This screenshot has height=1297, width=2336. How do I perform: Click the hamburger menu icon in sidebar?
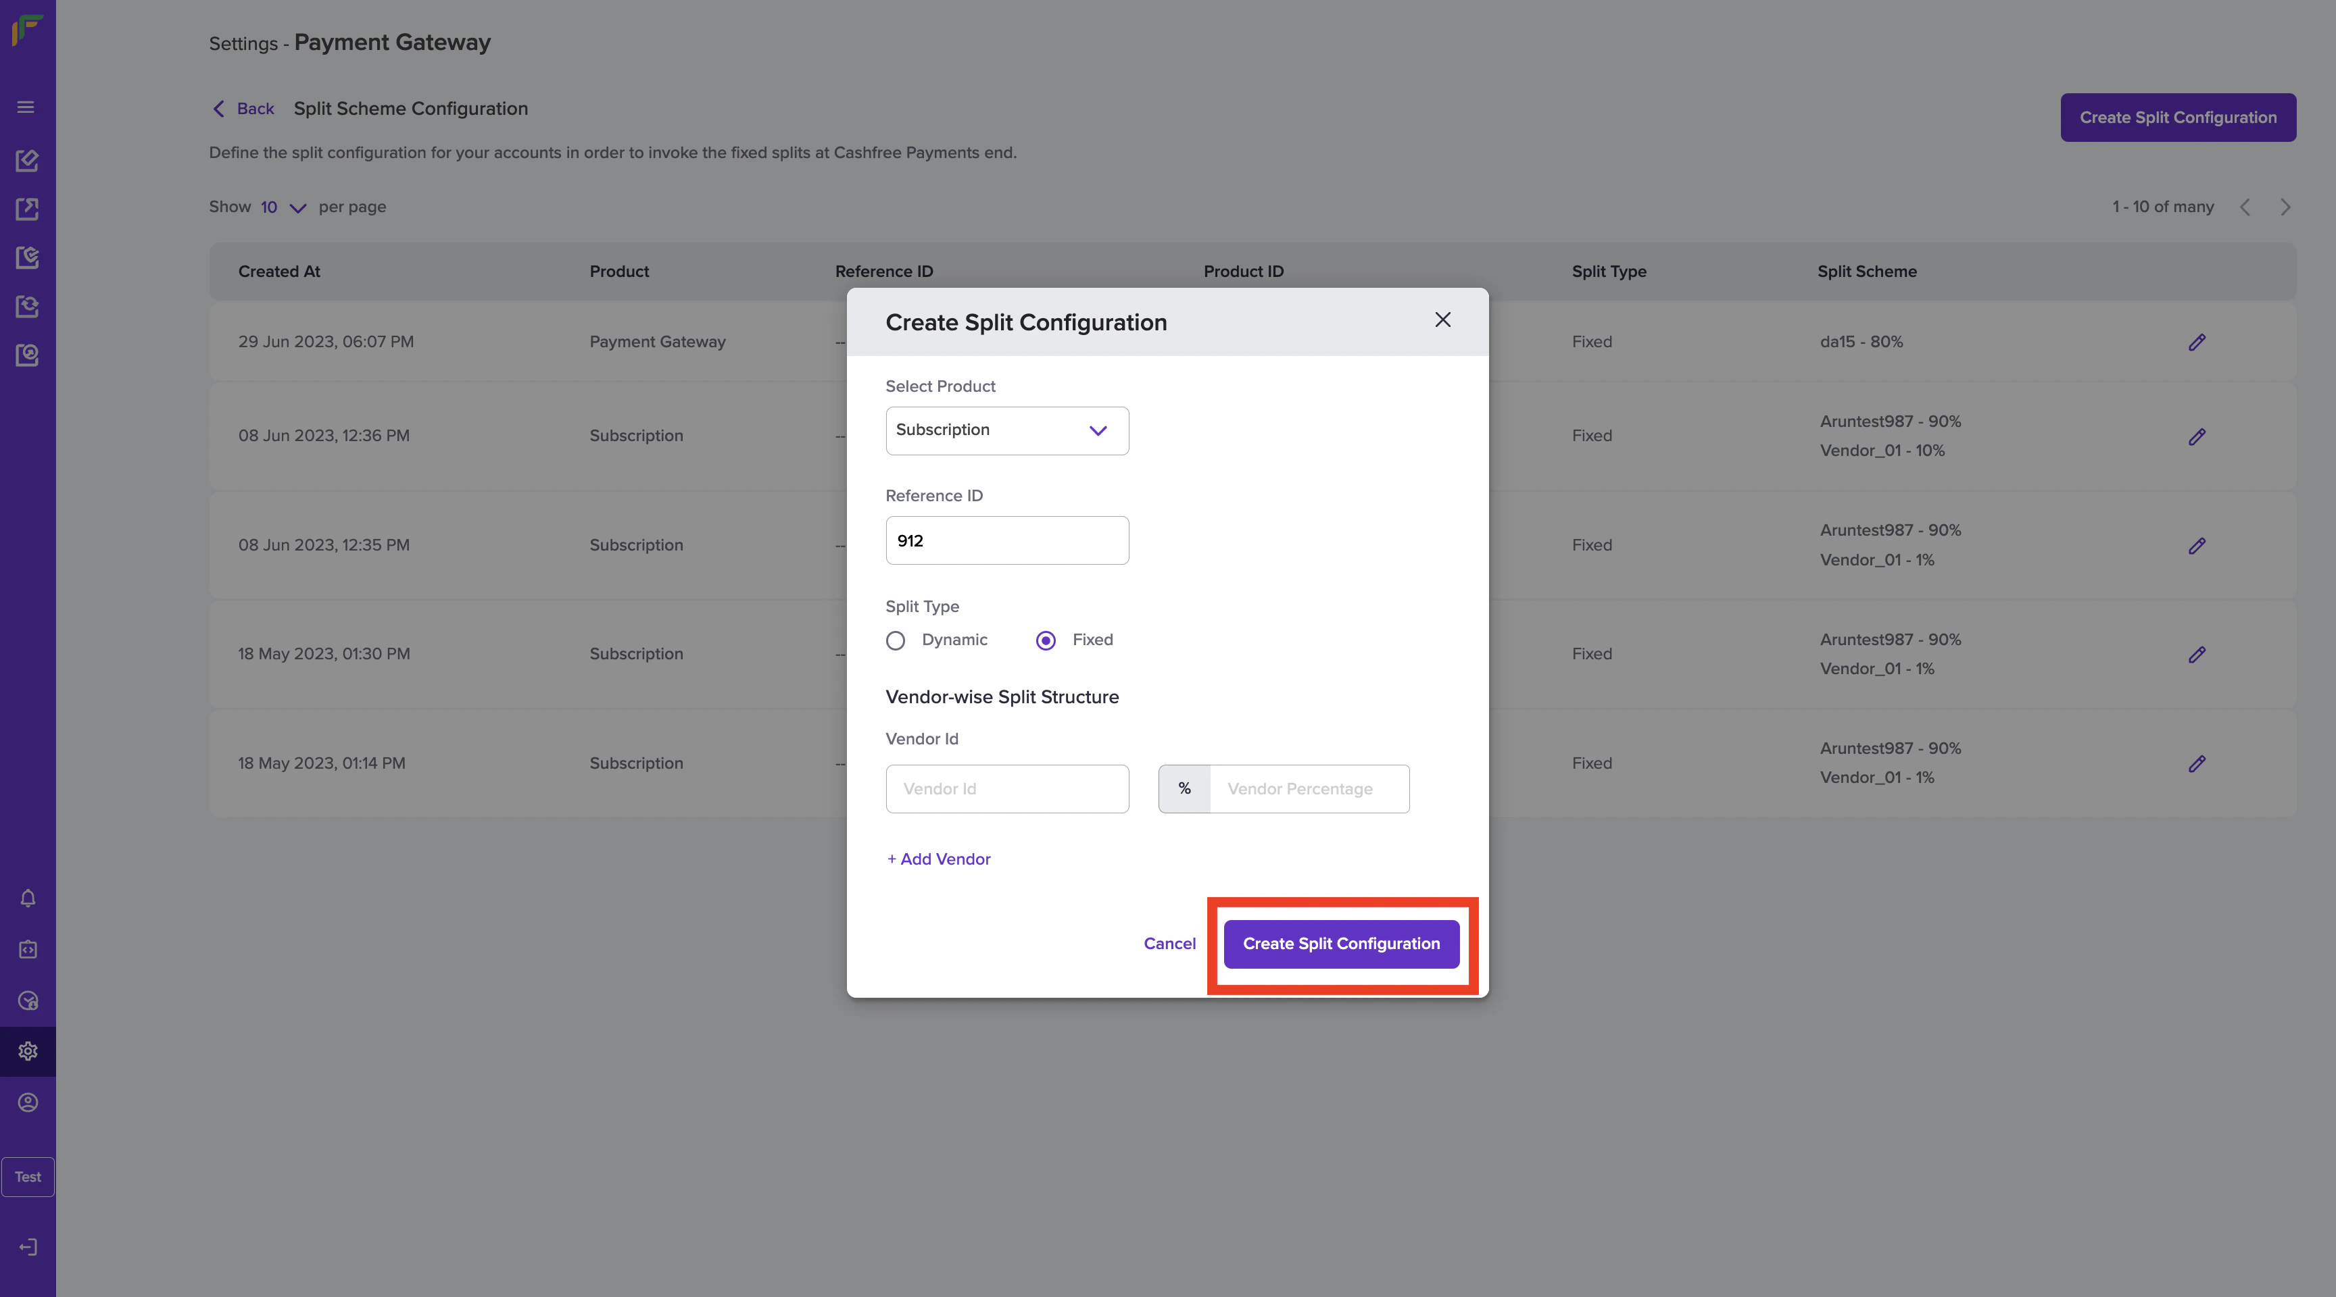click(x=26, y=107)
